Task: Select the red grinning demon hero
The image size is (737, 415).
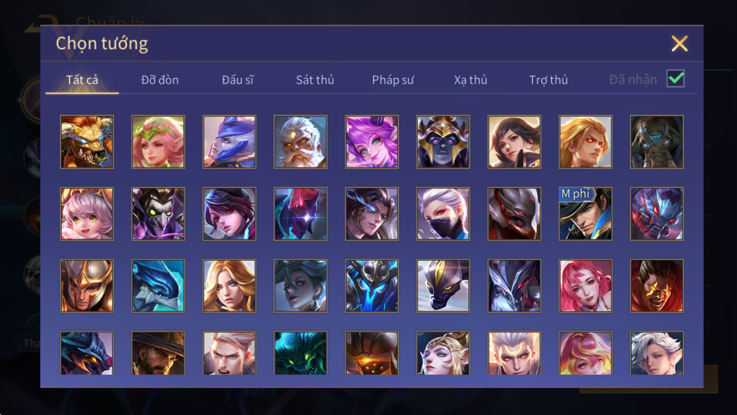Action: (657, 285)
